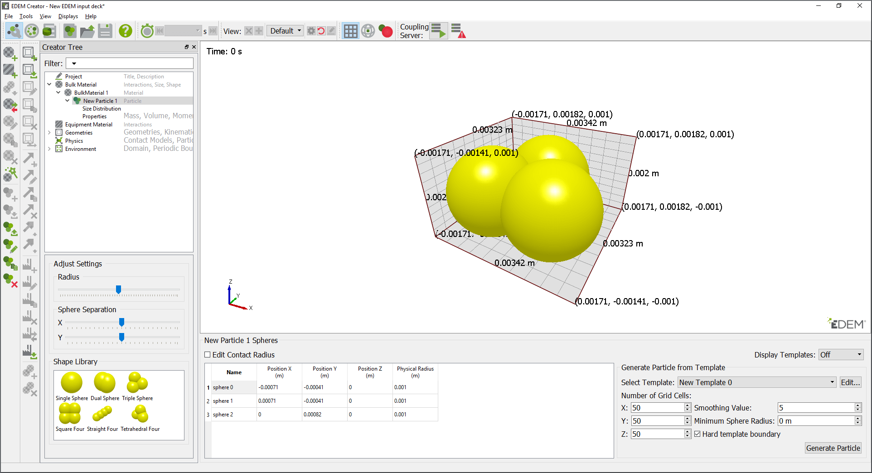The height and width of the screenshot is (473, 872).
Task: Click the delete particle red X icon
Action: coord(10,280)
